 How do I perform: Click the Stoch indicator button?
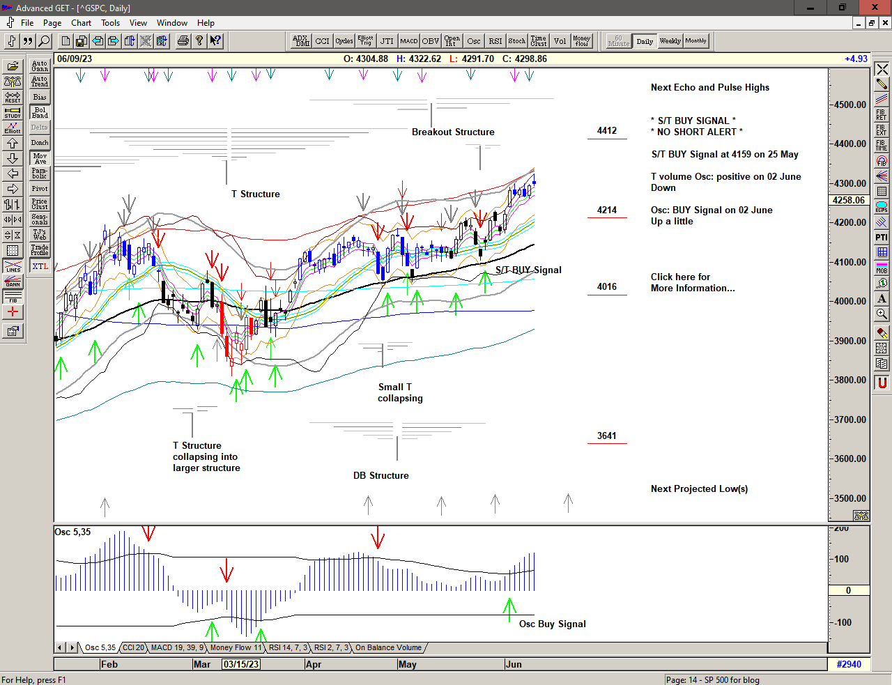point(516,41)
